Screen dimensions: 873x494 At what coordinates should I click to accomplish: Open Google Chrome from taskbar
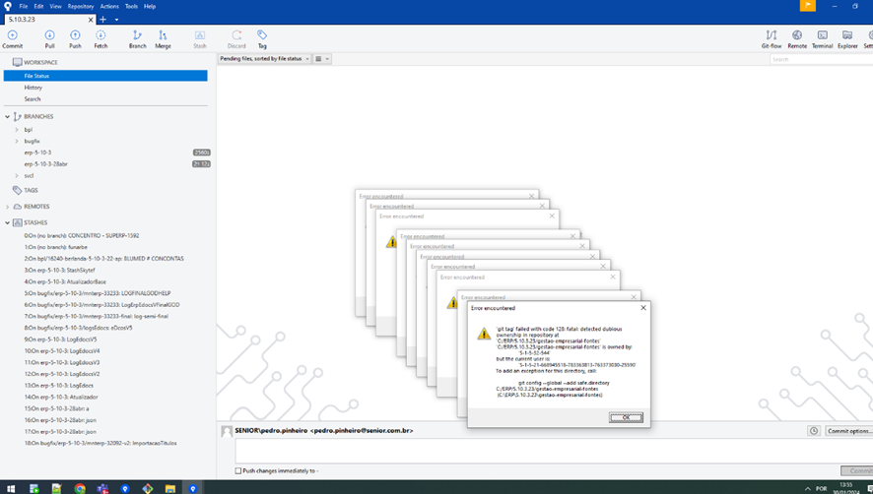coord(80,488)
